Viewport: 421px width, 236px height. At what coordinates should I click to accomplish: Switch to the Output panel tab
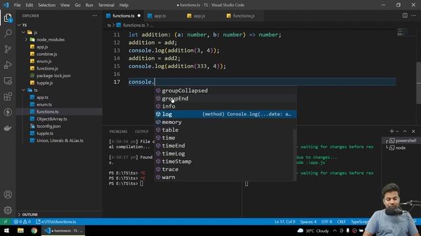142,131
